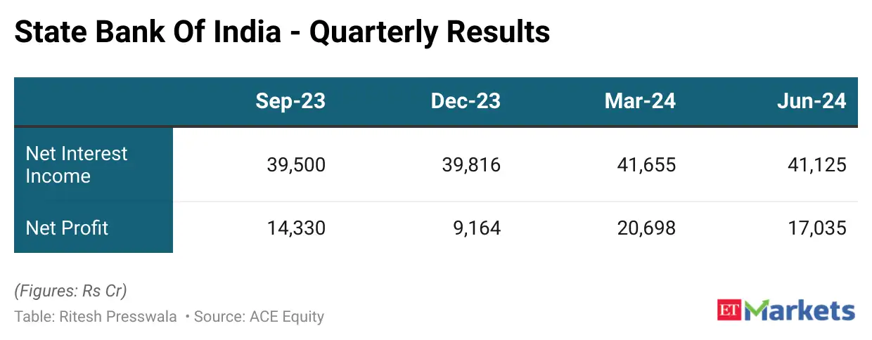Click the Jun-24 column header
872x340 pixels.
(x=812, y=101)
